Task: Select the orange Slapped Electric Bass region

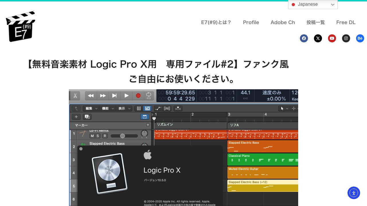Action: pyautogui.click(x=263, y=146)
